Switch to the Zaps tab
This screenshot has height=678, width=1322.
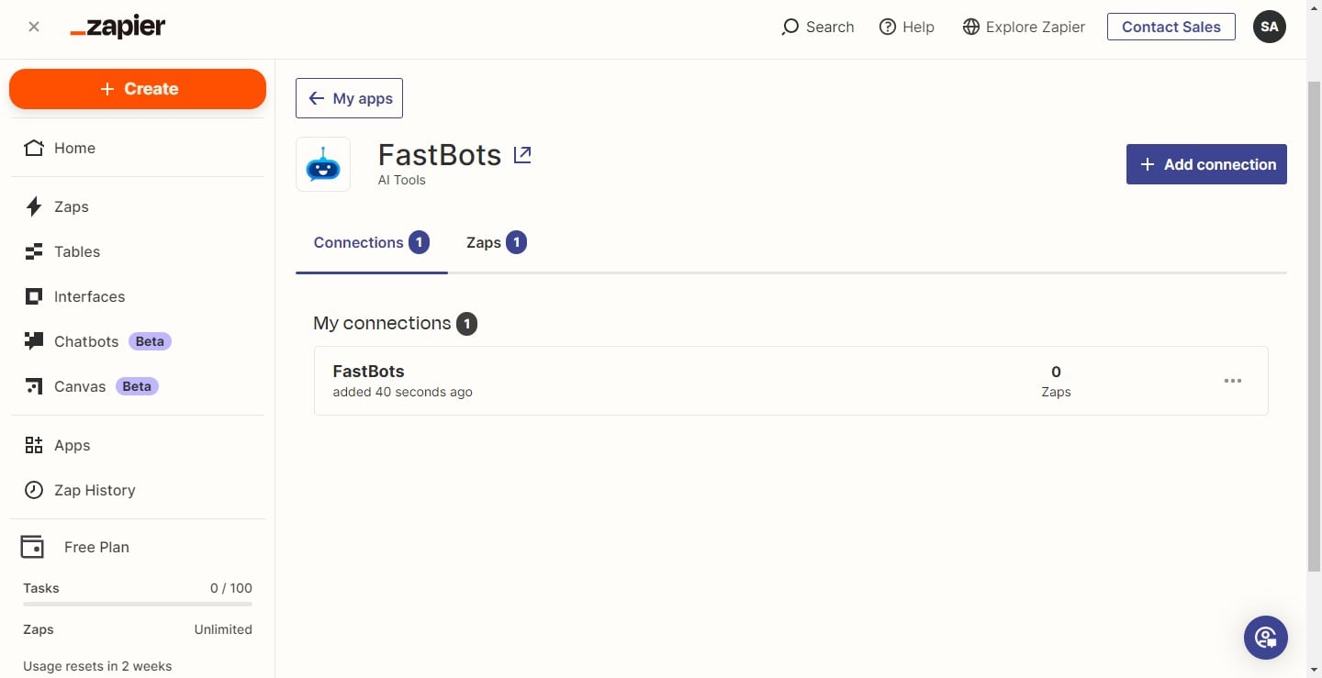pos(496,242)
